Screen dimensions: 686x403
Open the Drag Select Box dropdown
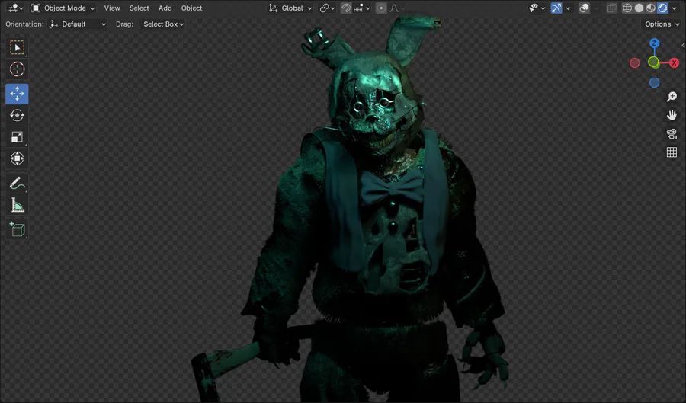pyautogui.click(x=163, y=24)
